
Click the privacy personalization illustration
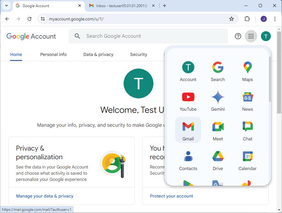pos(113,164)
